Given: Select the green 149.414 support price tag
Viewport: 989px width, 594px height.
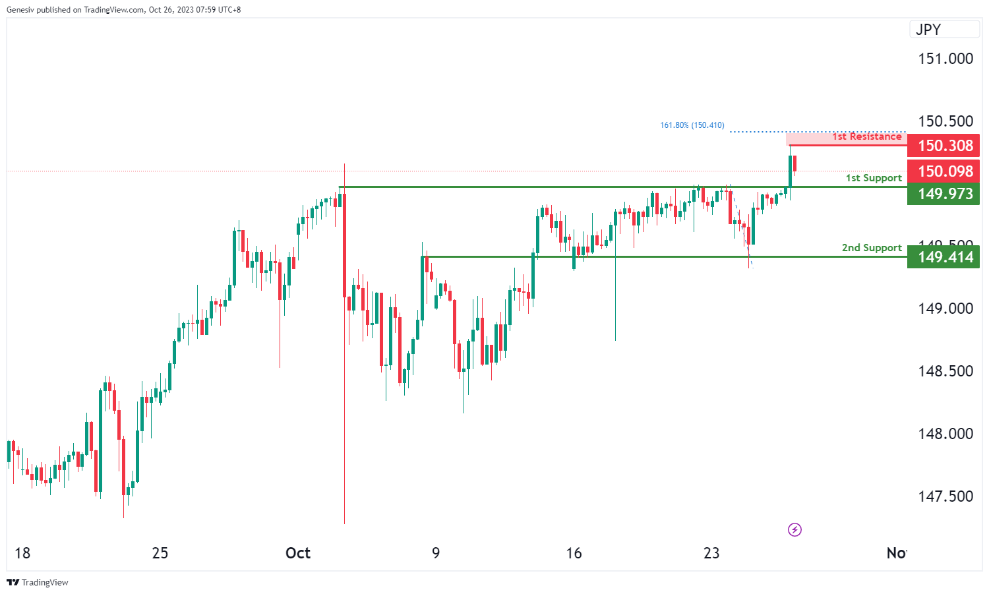Looking at the screenshot, I should click(944, 257).
